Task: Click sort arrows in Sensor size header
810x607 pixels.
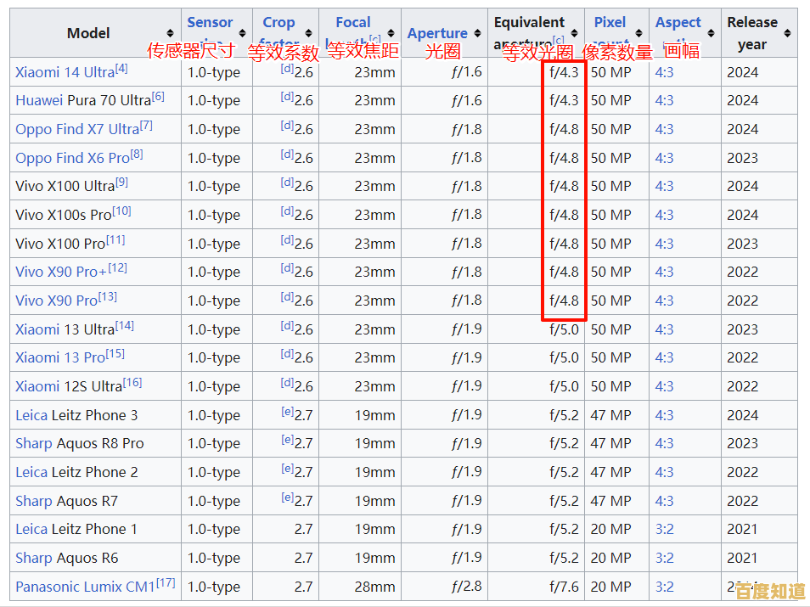Action: click(x=242, y=33)
